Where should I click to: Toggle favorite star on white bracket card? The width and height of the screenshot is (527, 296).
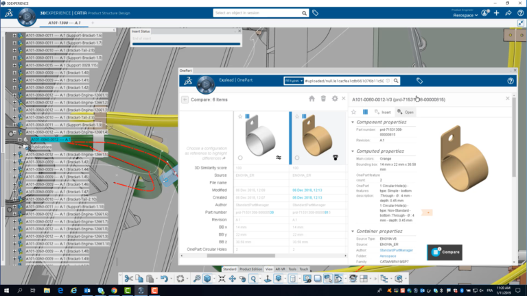click(x=240, y=116)
